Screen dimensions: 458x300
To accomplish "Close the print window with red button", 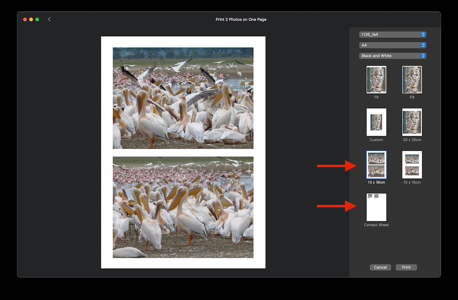I will point(25,20).
